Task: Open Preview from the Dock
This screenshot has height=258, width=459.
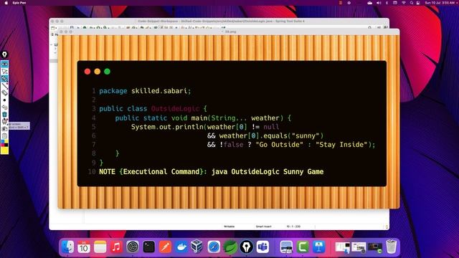Action: [x=286, y=247]
